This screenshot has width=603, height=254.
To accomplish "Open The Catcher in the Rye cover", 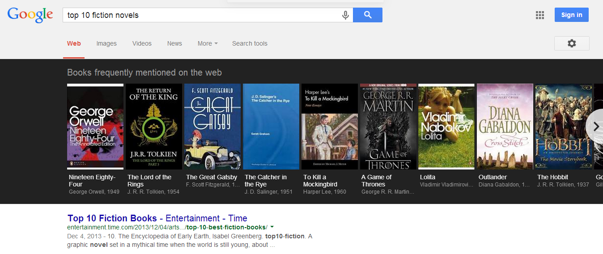I will [271, 127].
